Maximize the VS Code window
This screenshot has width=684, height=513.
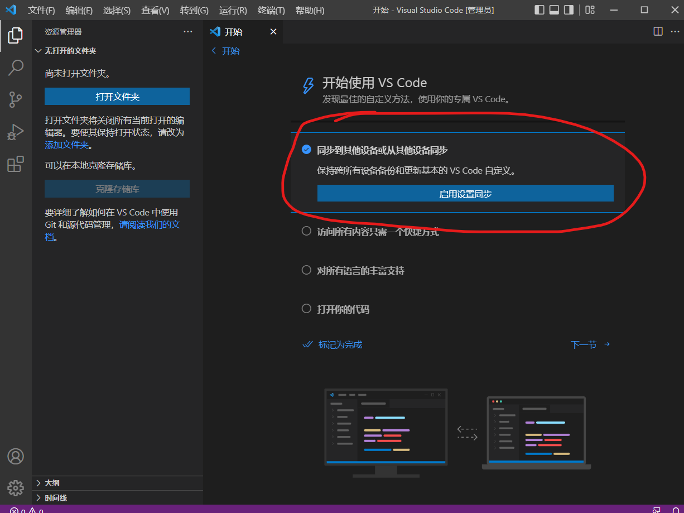pyautogui.click(x=644, y=10)
